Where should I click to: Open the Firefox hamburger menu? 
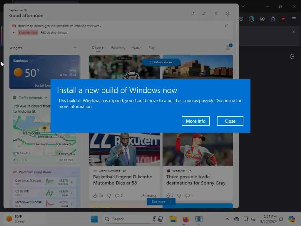[x=294, y=19]
